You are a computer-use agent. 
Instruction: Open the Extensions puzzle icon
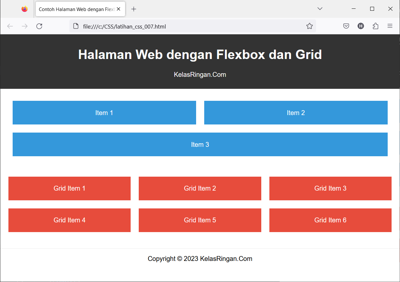pyautogui.click(x=375, y=26)
